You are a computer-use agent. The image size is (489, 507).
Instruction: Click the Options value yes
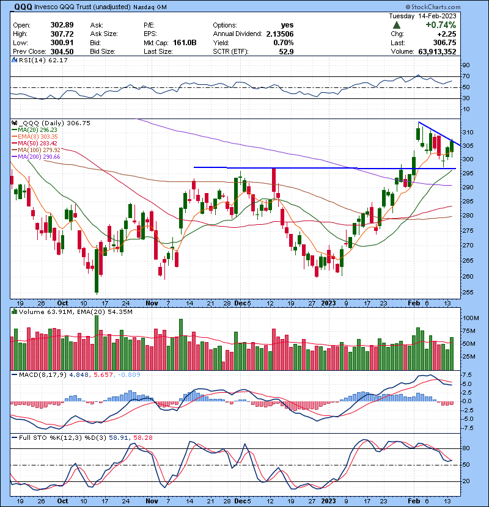287,25
